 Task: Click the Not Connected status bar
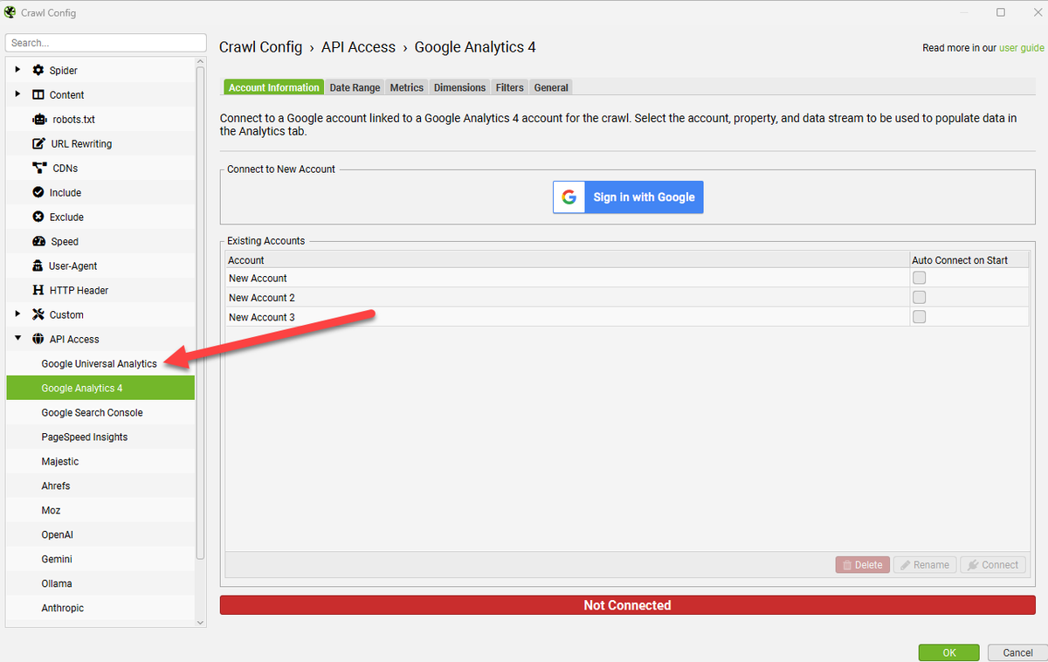[627, 605]
